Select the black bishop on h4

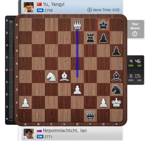click(116, 77)
